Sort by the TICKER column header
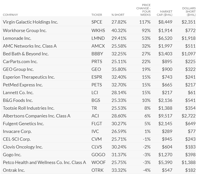The width and height of the screenshot is (197, 174). point(97,15)
